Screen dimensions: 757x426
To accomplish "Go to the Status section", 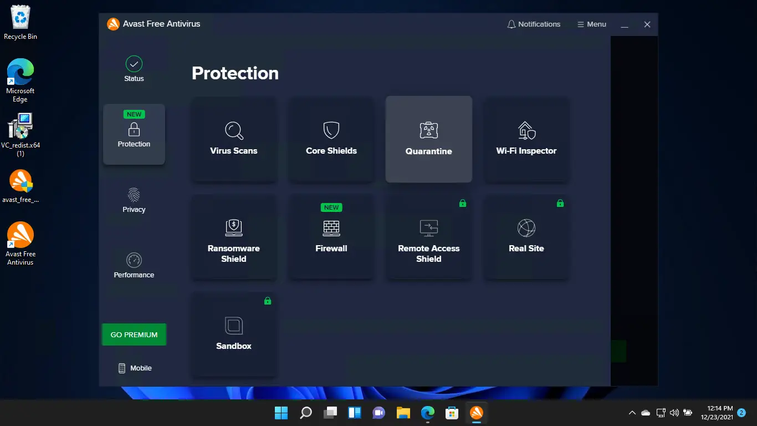I will point(134,69).
